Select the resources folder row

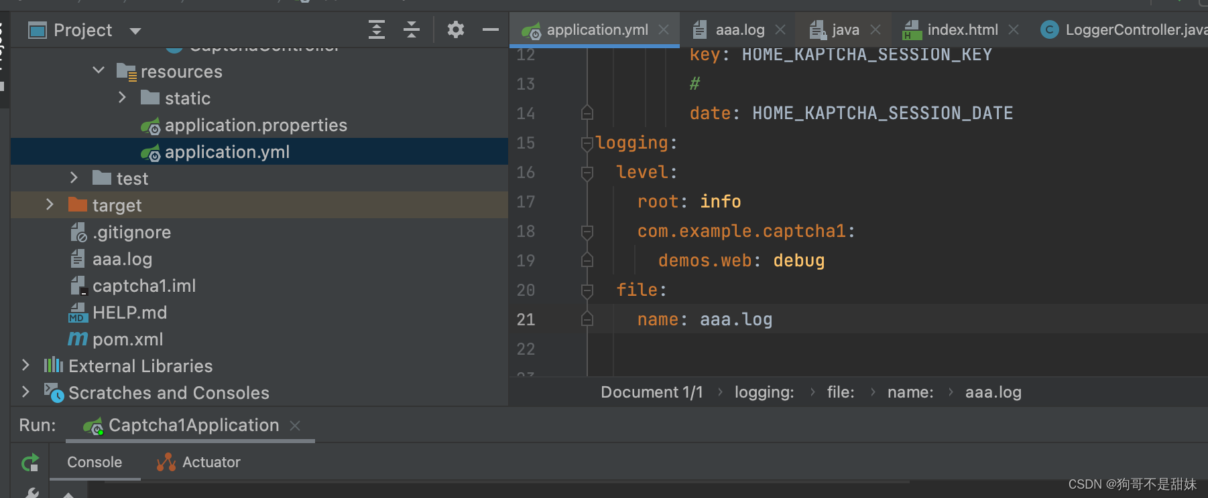259,72
